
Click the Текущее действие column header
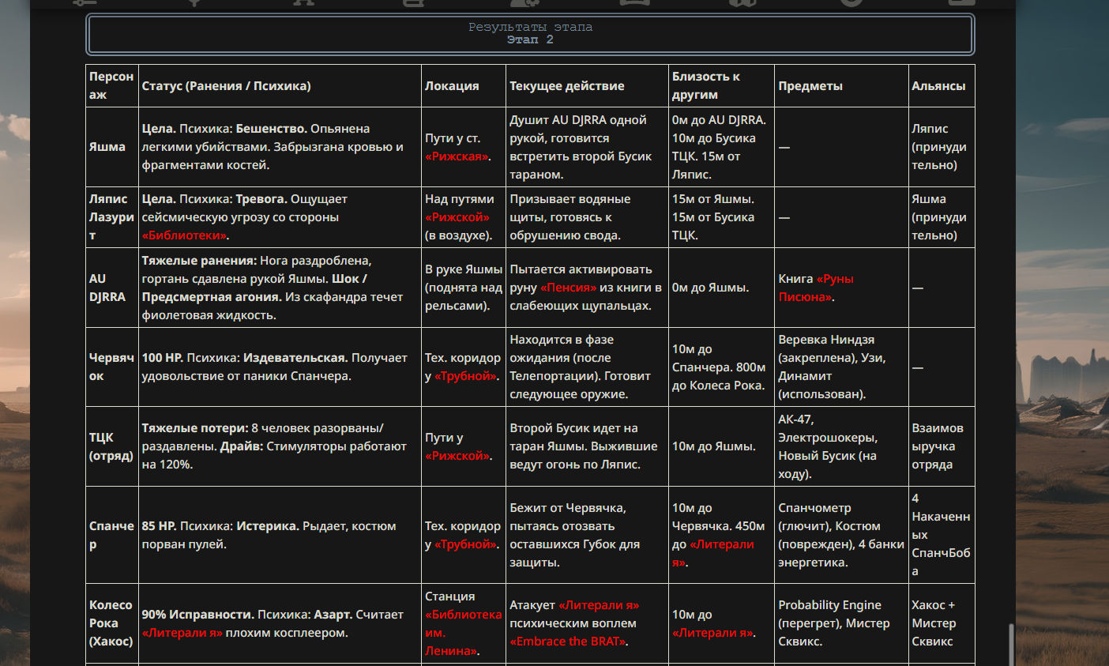click(567, 86)
